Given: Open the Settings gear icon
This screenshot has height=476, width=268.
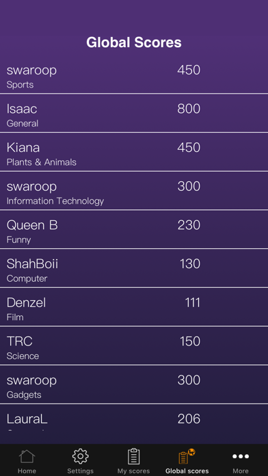Looking at the screenshot, I should coord(80,457).
